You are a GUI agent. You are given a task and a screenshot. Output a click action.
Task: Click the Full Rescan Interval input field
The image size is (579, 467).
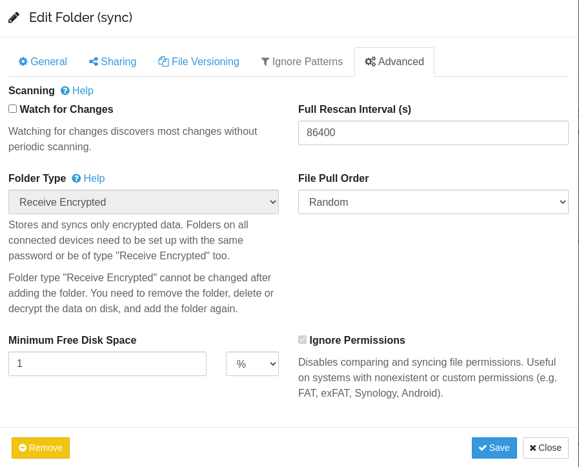tap(433, 133)
